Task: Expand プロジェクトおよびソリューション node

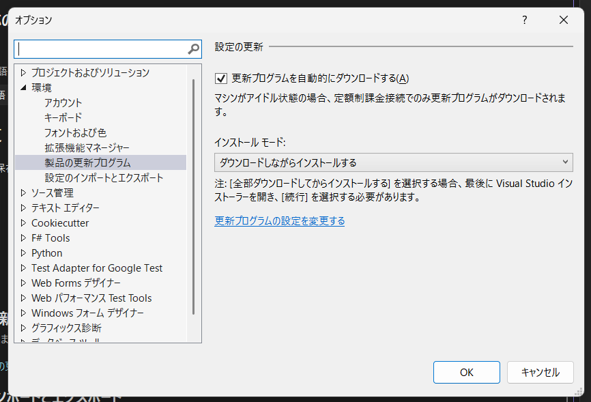Action: 23,72
